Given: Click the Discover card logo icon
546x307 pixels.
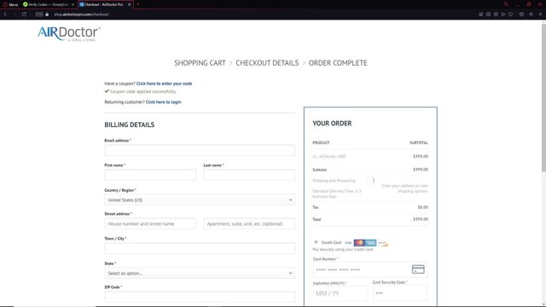Looking at the screenshot, I should click(383, 242).
